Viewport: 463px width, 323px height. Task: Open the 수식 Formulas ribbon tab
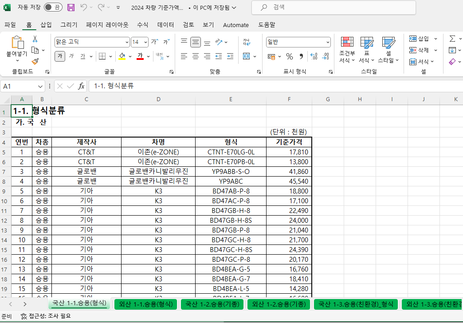click(x=143, y=25)
